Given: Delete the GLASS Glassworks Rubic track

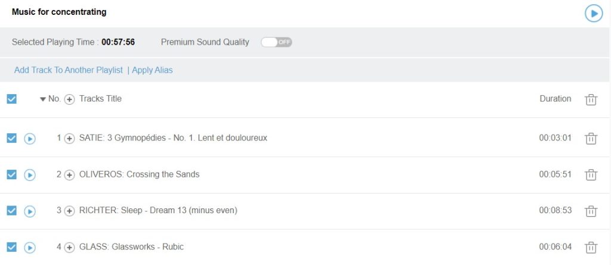Looking at the screenshot, I should pos(591,247).
